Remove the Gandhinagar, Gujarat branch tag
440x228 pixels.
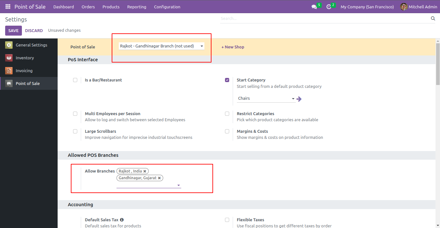(x=159, y=178)
